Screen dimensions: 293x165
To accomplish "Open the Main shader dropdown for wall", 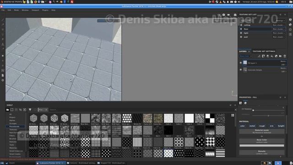I will [278, 37].
